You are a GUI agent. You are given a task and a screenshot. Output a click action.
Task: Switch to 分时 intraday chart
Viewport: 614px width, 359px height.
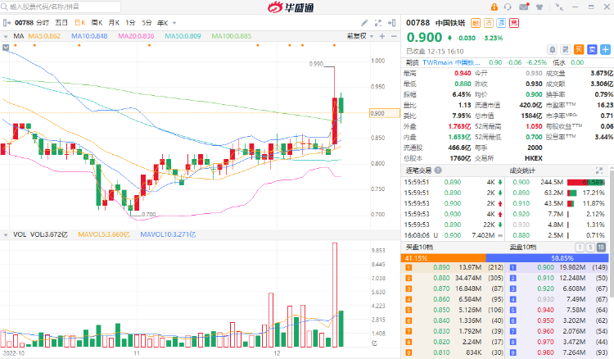point(43,23)
